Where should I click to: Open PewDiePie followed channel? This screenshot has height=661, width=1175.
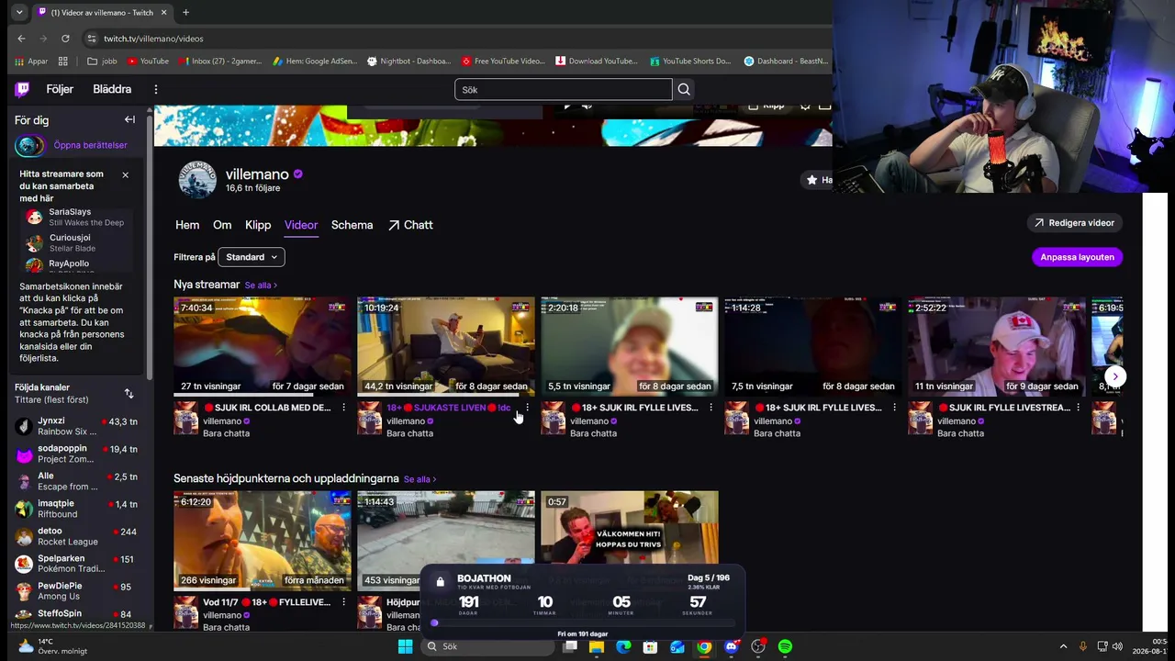coord(77,591)
